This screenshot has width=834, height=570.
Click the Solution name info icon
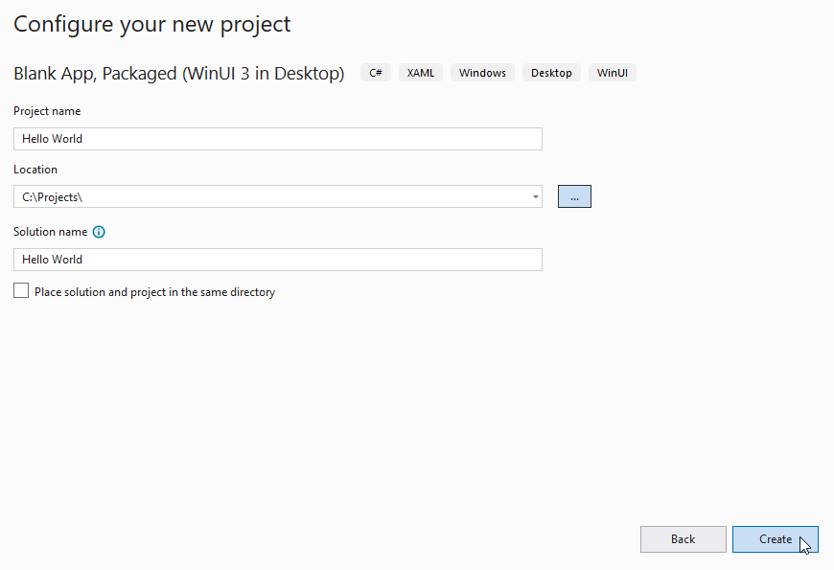[x=99, y=231]
